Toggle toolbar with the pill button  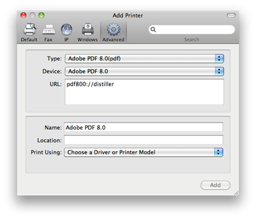(x=231, y=15)
